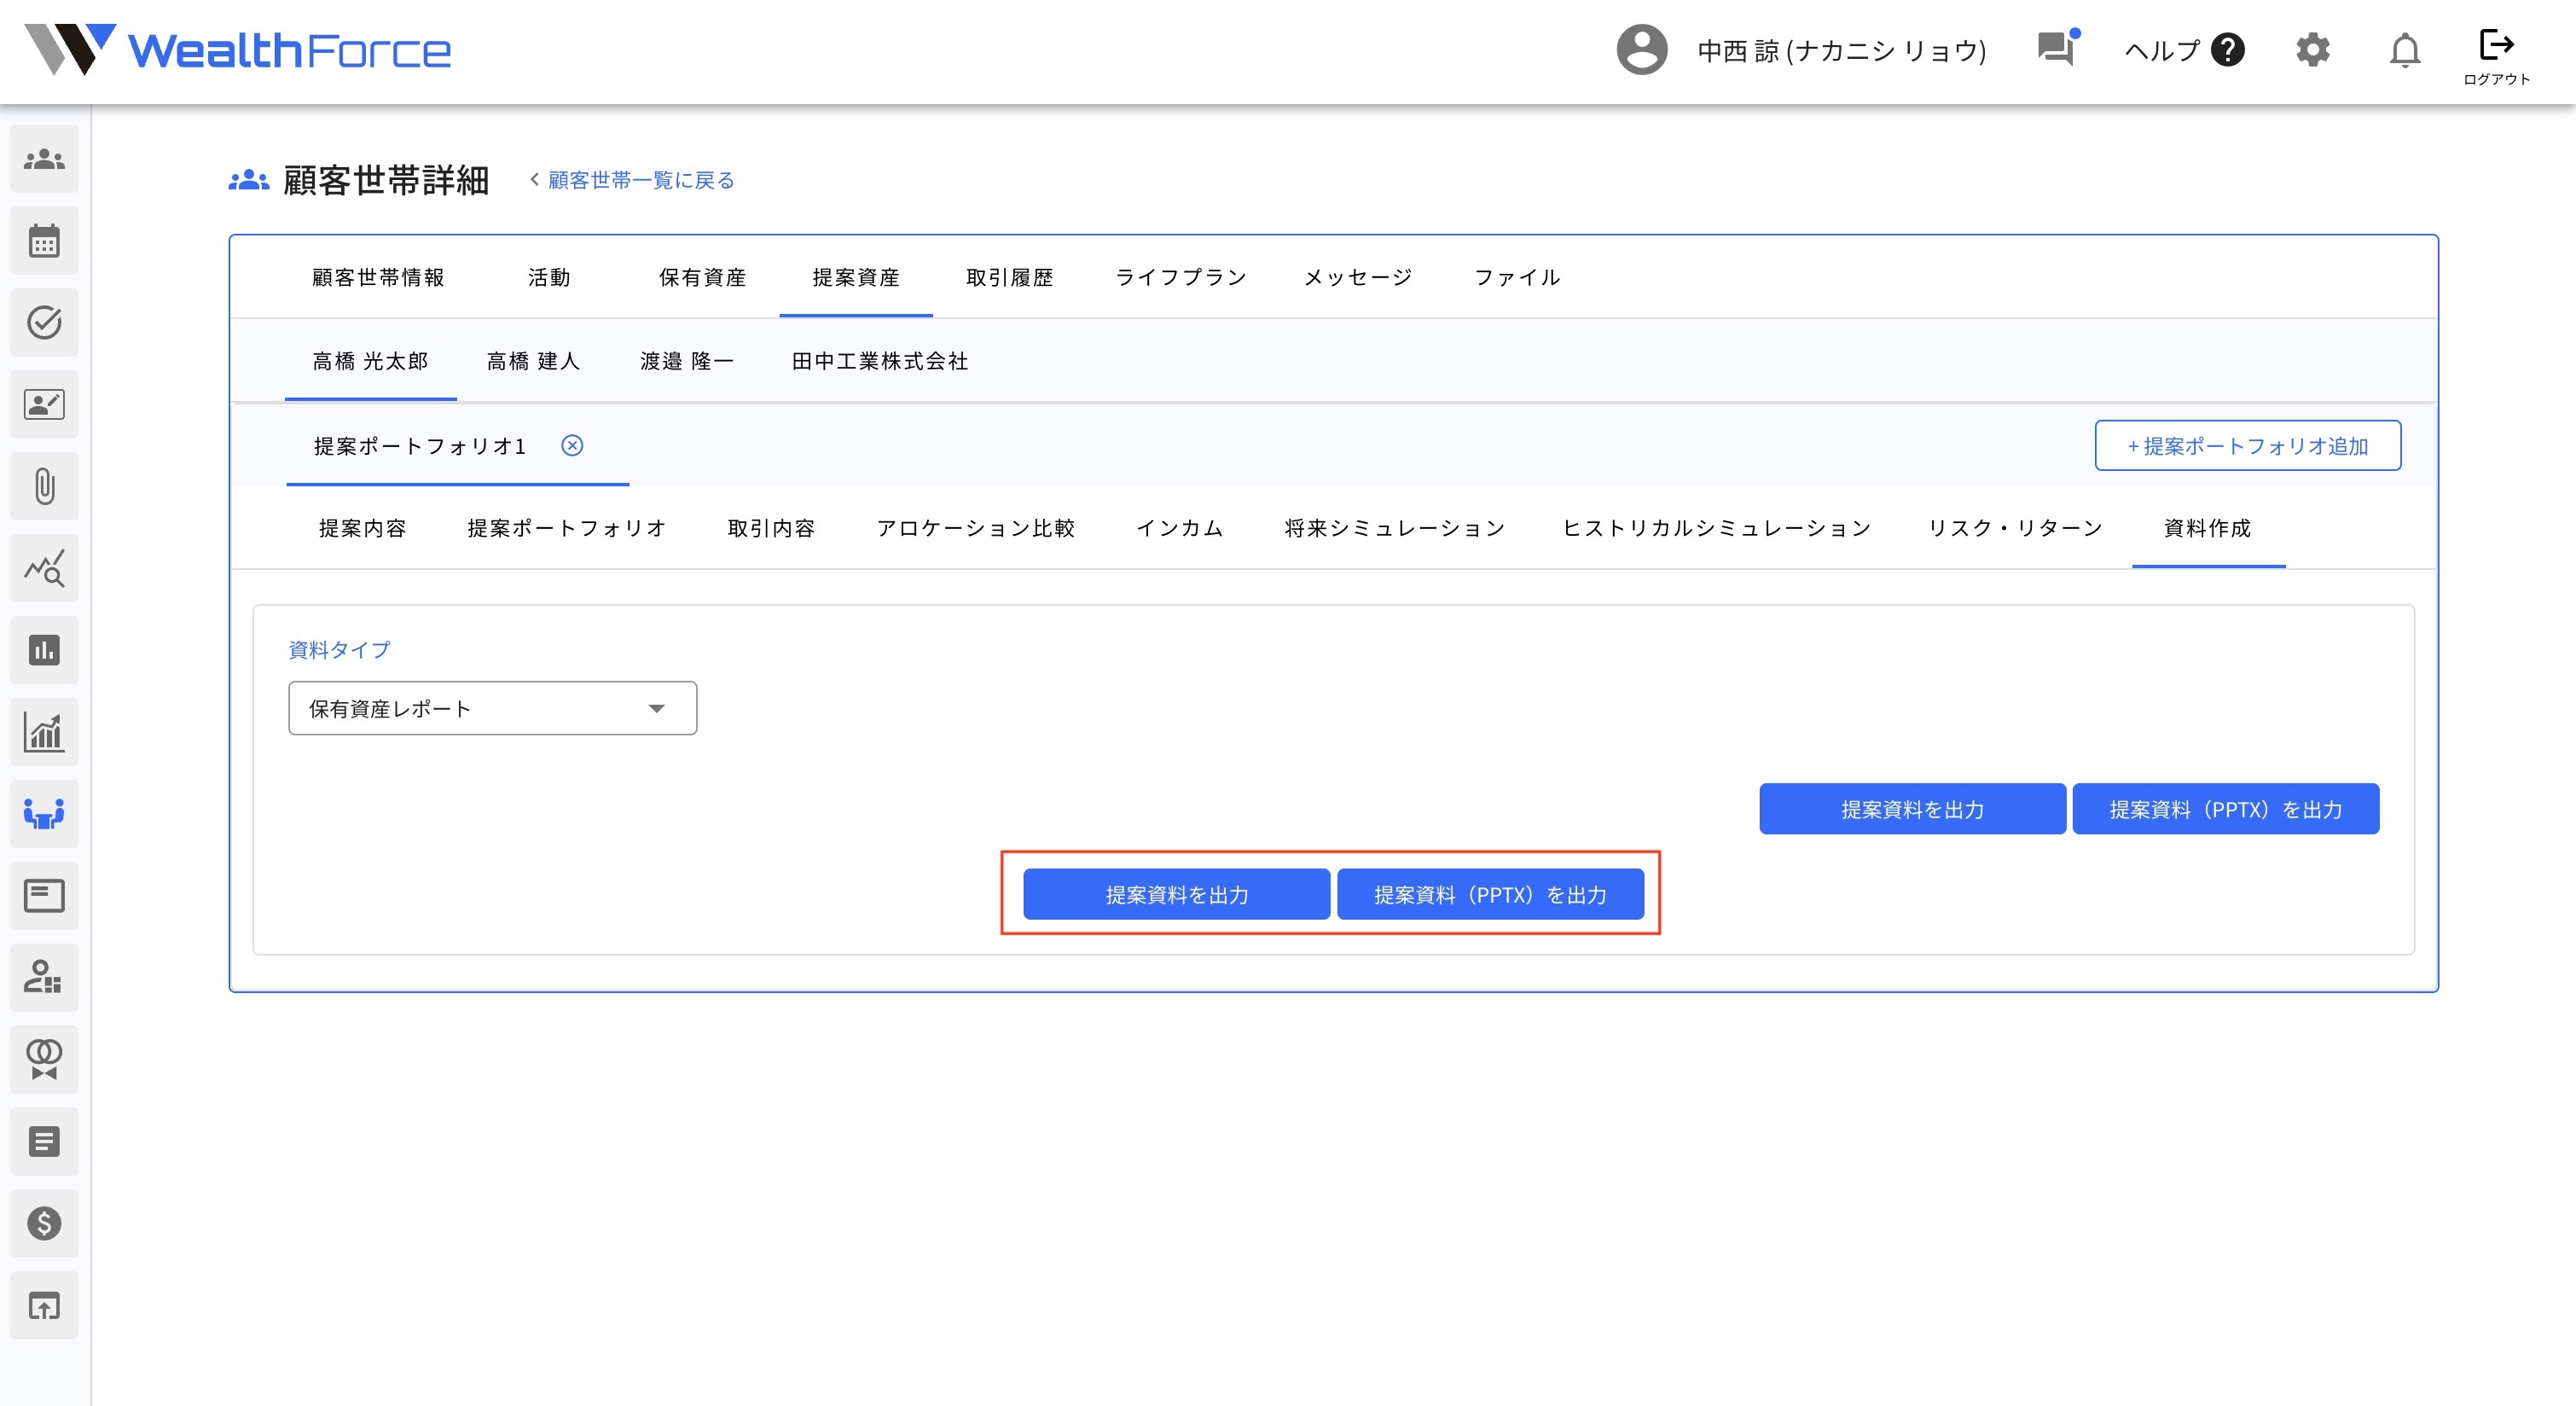Click the ヘルプ text label
The height and width of the screenshot is (1406, 2576).
[x=2162, y=50]
